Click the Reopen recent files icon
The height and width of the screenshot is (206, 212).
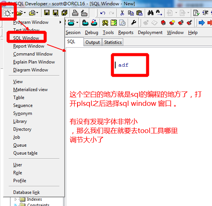pyautogui.click(x=32, y=13)
